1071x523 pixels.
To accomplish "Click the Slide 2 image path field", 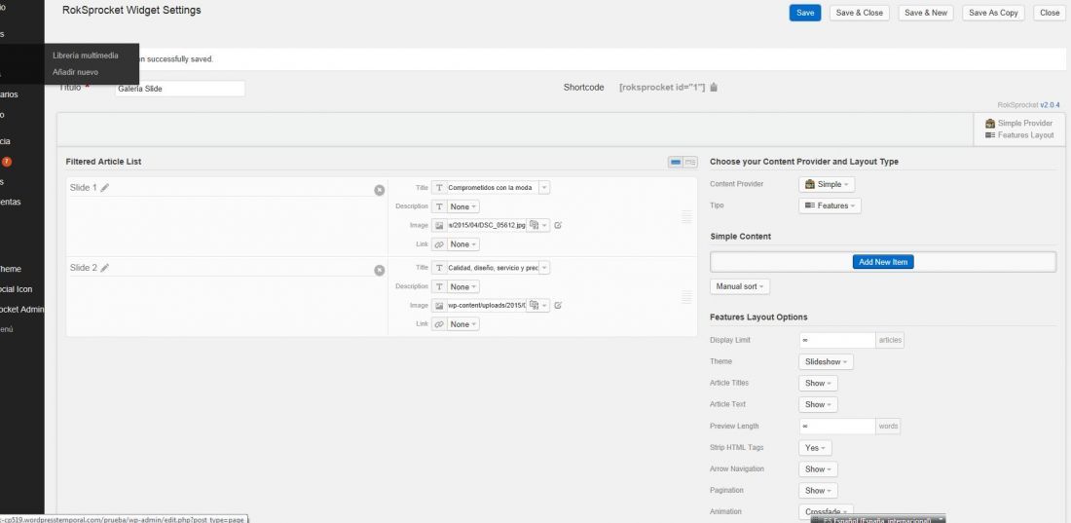I will (486, 306).
